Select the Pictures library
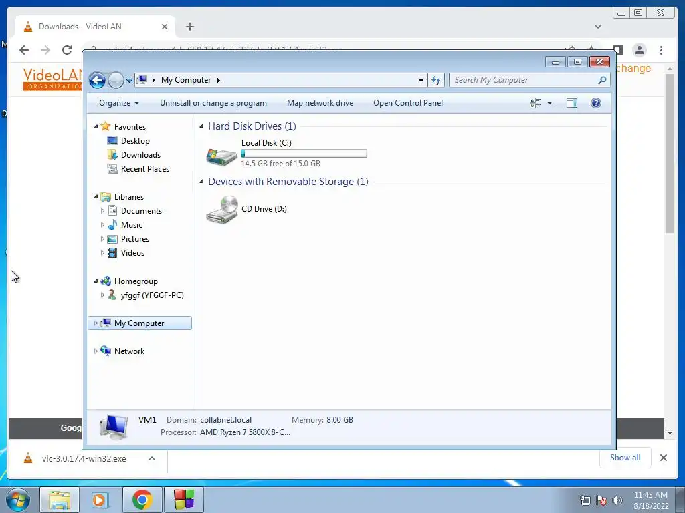This screenshot has height=513, width=685. point(134,239)
